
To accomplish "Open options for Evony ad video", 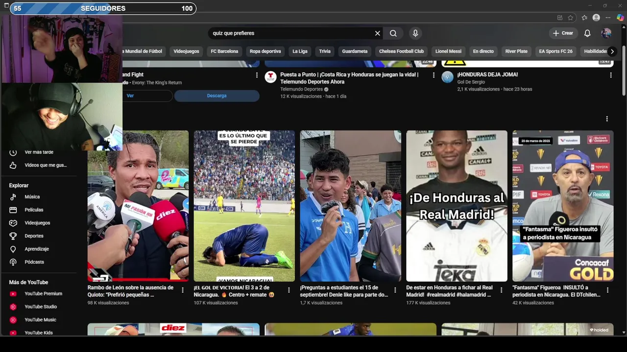I will click(x=257, y=75).
